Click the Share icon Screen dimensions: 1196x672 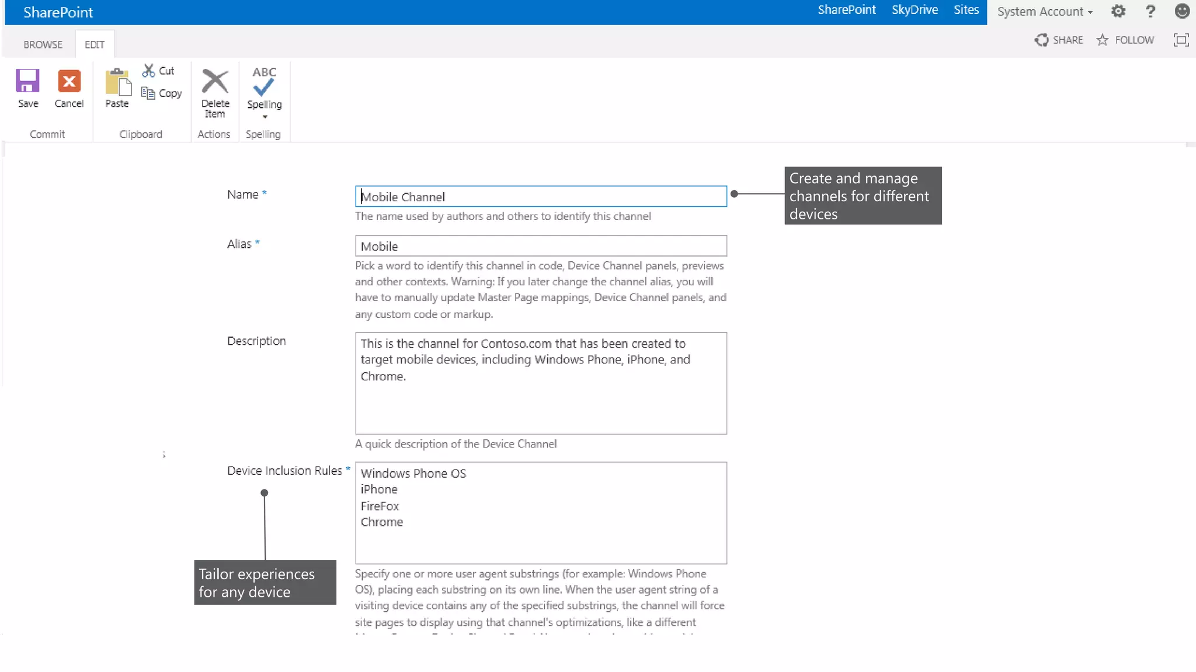1041,40
